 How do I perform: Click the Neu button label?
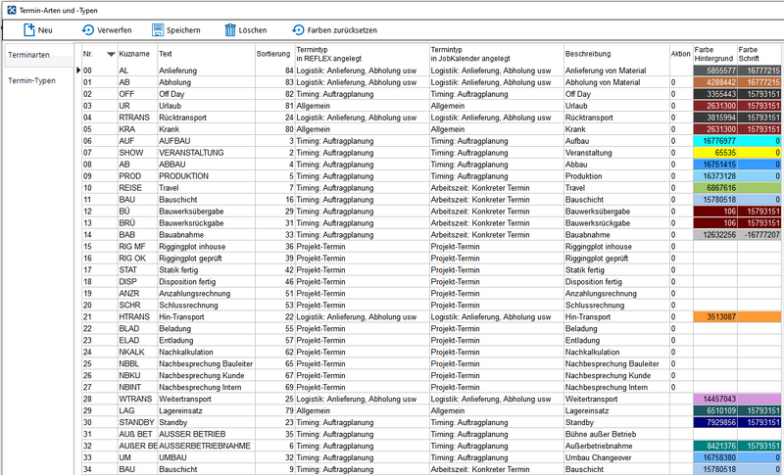45,30
